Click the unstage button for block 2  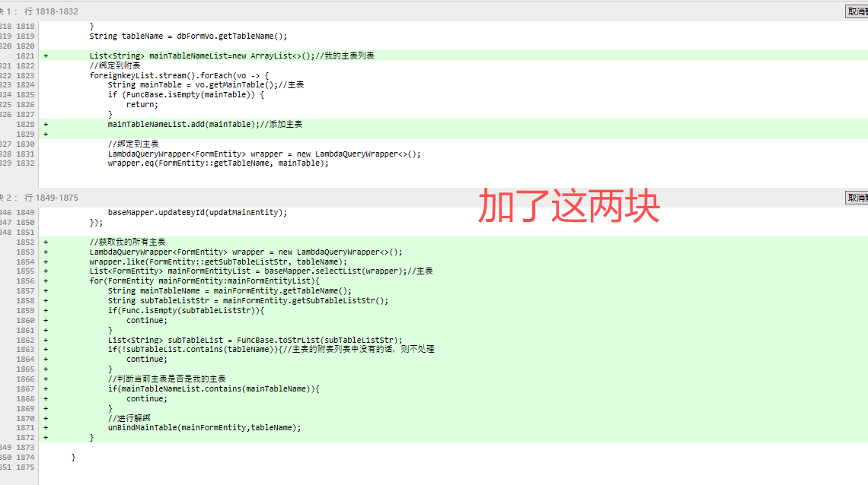857,198
